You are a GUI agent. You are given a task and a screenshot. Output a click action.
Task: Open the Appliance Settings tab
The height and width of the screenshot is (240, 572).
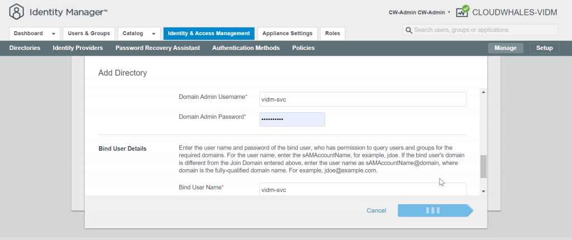click(288, 33)
